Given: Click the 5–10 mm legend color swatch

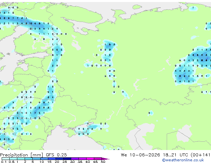Looking at the screenshot, I should [x=36, y=159].
